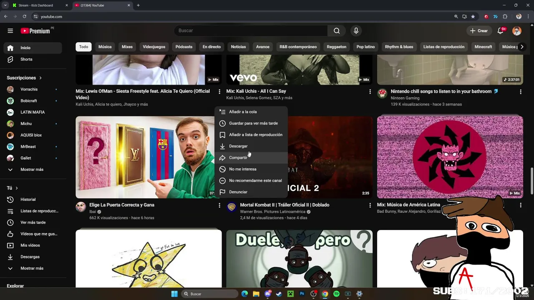Viewport: 534px width, 300px height.
Task: Select the En directo filter chip
Action: point(212,47)
